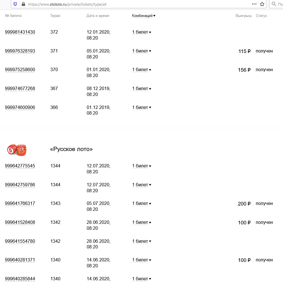
Task: Open ticket number 999640285844
Action: [20, 279]
